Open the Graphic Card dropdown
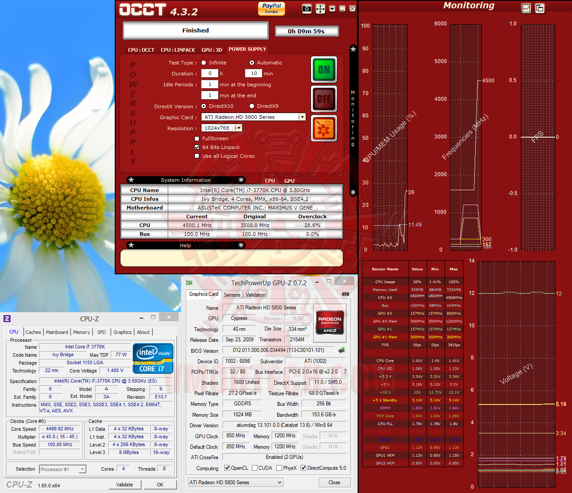572x493 pixels. (x=302, y=117)
